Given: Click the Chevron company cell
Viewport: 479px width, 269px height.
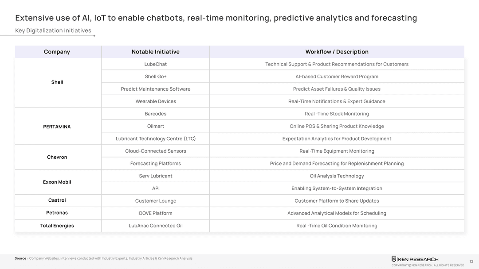Looking at the screenshot, I should 57,157.
